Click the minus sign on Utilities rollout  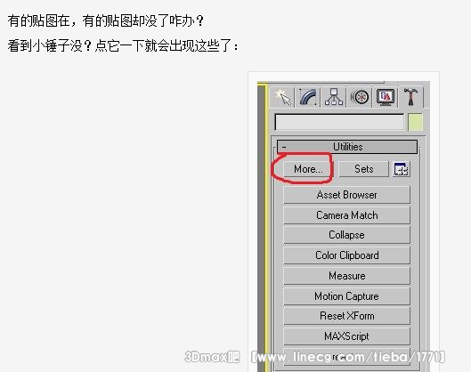[x=284, y=147]
